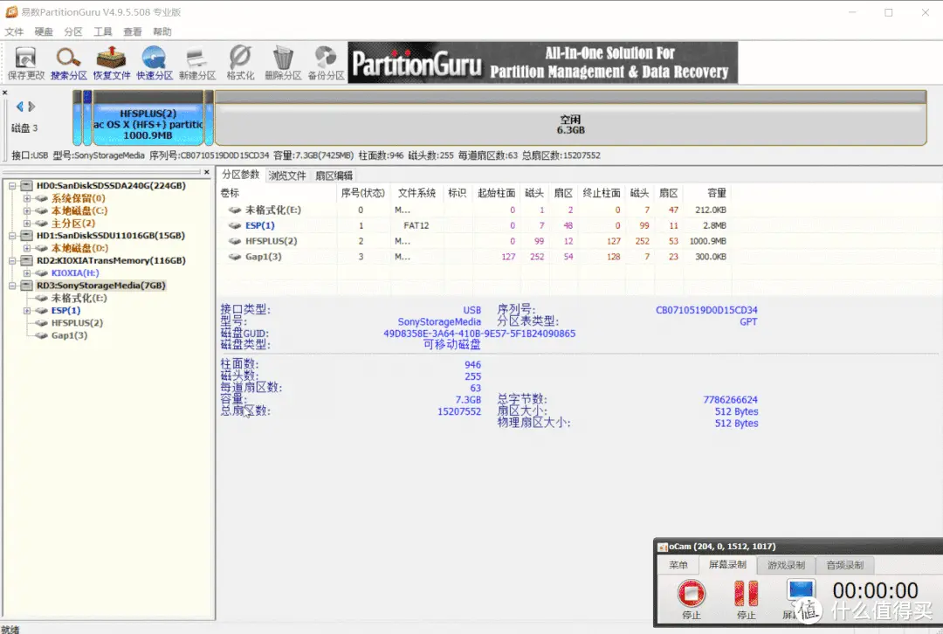Click the 保存更改 save changes toolbar icon
Image resolution: width=943 pixels, height=634 pixels.
26,63
